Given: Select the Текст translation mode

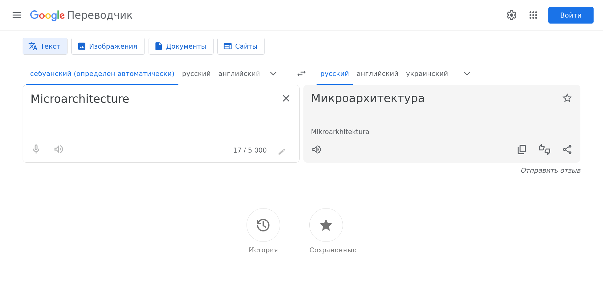Looking at the screenshot, I should tap(45, 46).
